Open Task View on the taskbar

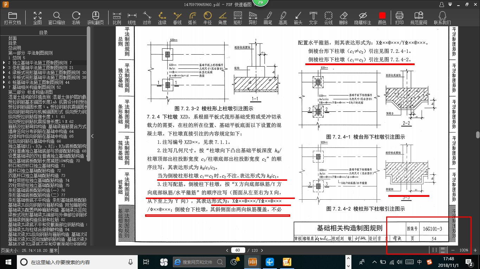click(x=147, y=262)
